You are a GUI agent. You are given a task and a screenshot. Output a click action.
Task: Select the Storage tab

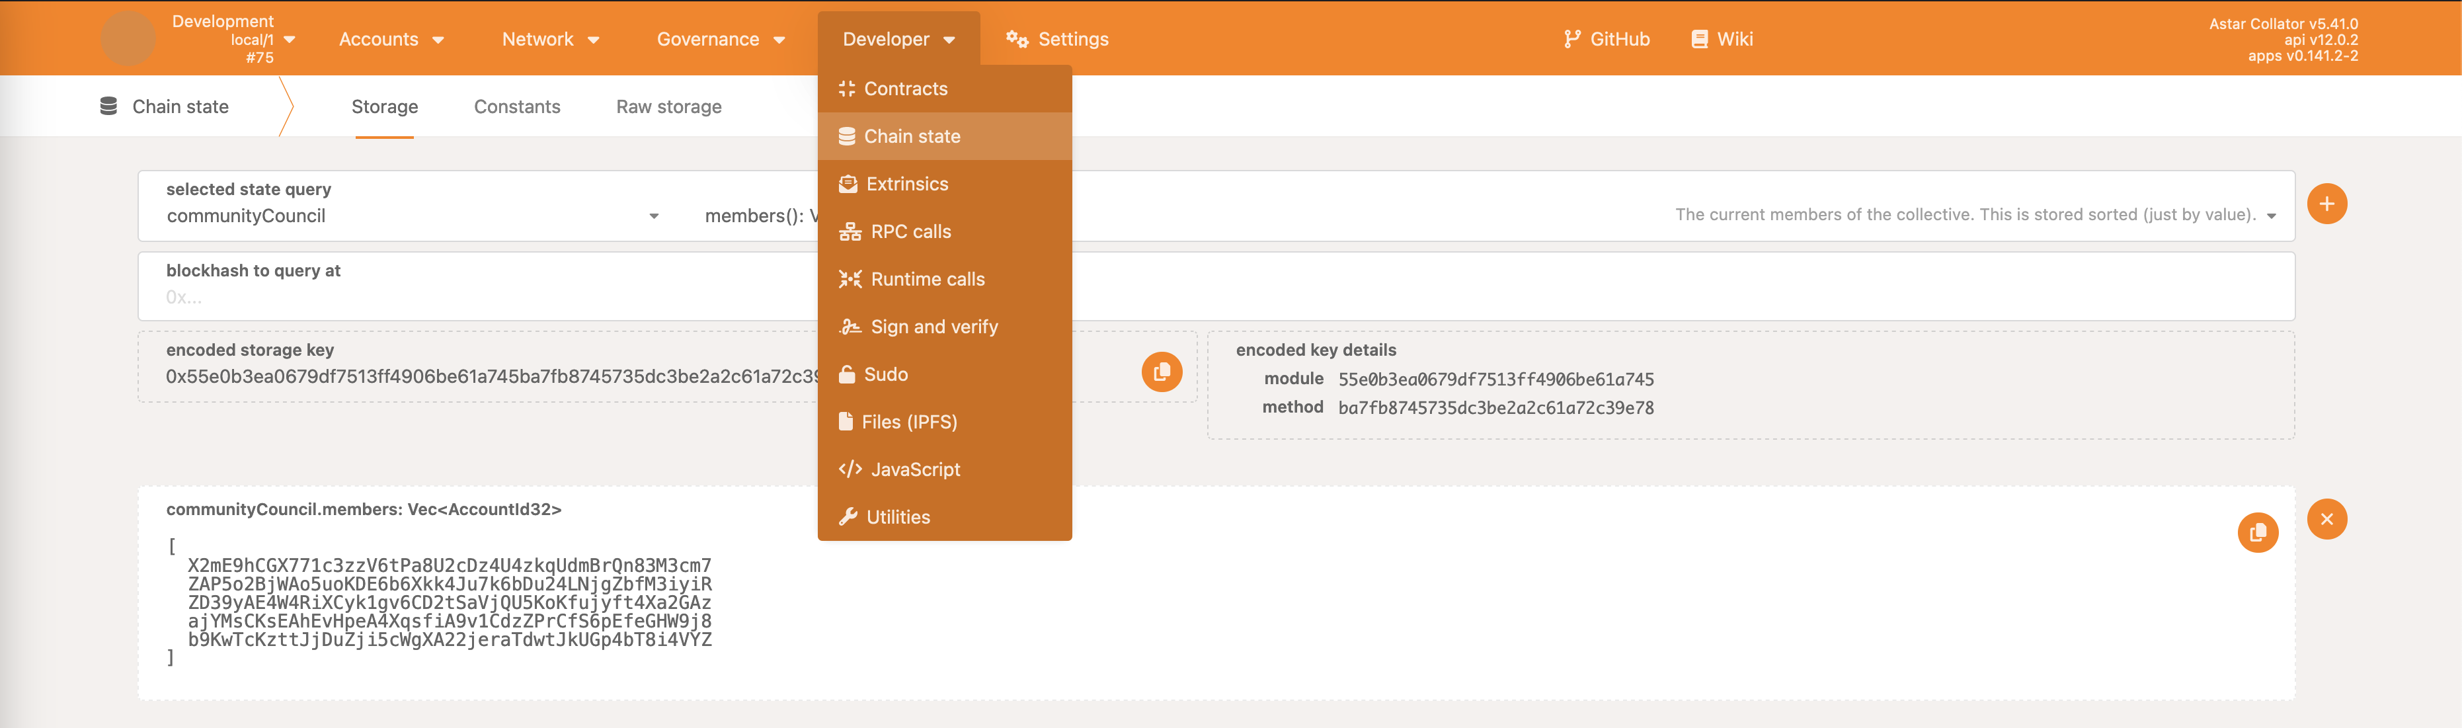(x=383, y=106)
